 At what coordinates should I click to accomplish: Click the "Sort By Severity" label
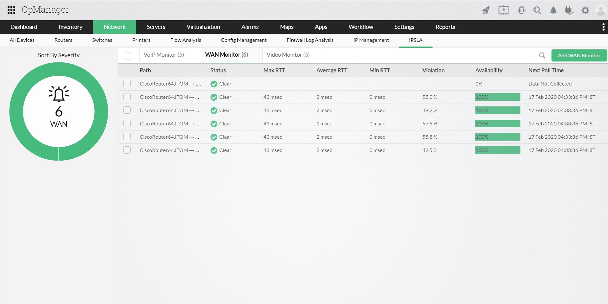click(x=59, y=55)
